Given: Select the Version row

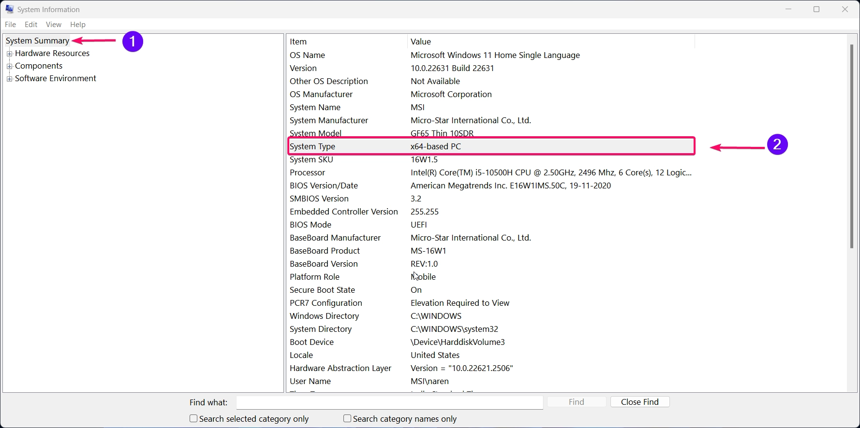Looking at the screenshot, I should pos(491,68).
